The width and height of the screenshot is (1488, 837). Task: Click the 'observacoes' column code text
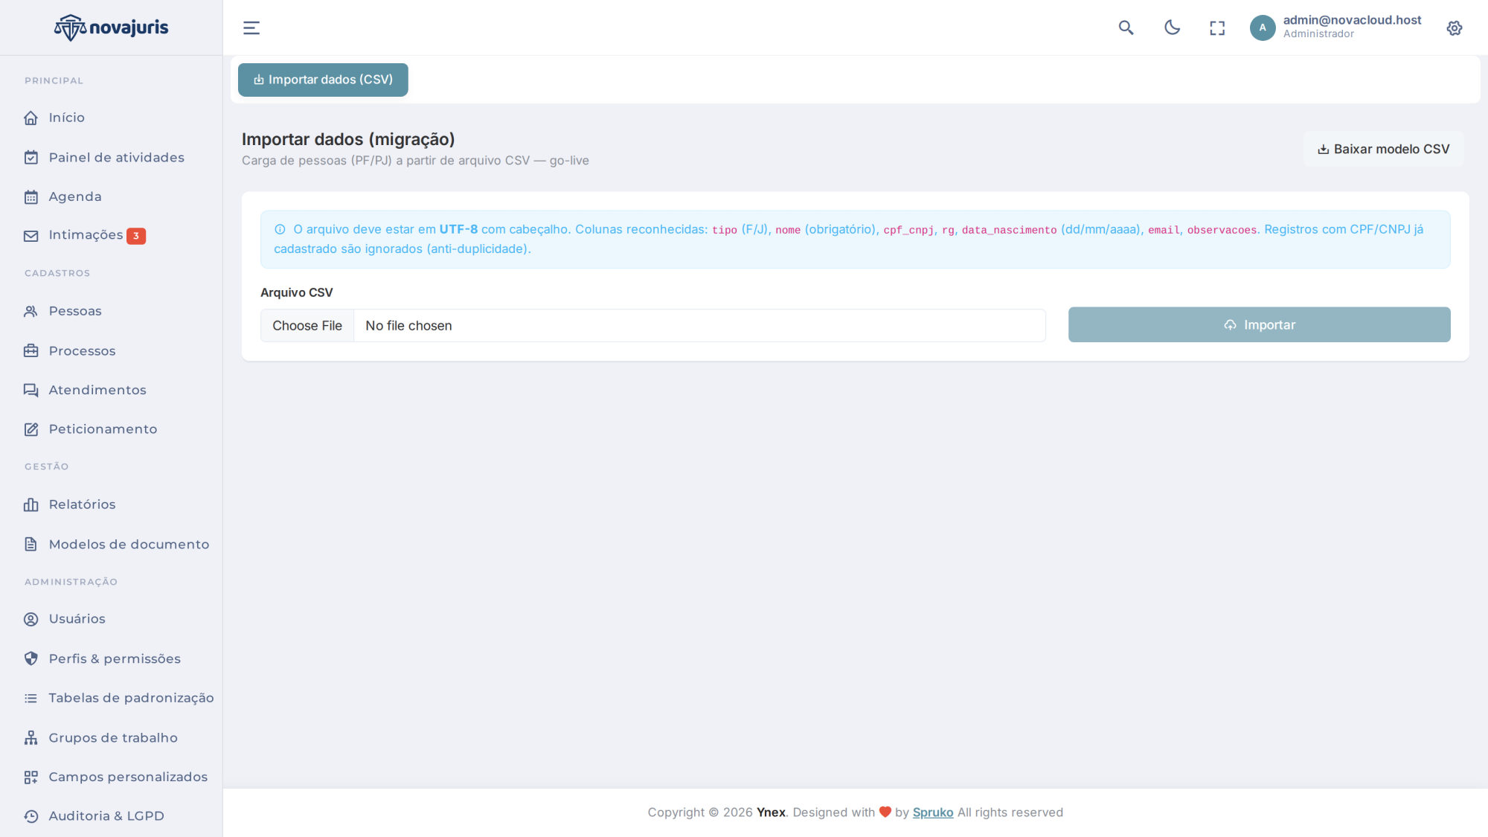[1222, 230]
